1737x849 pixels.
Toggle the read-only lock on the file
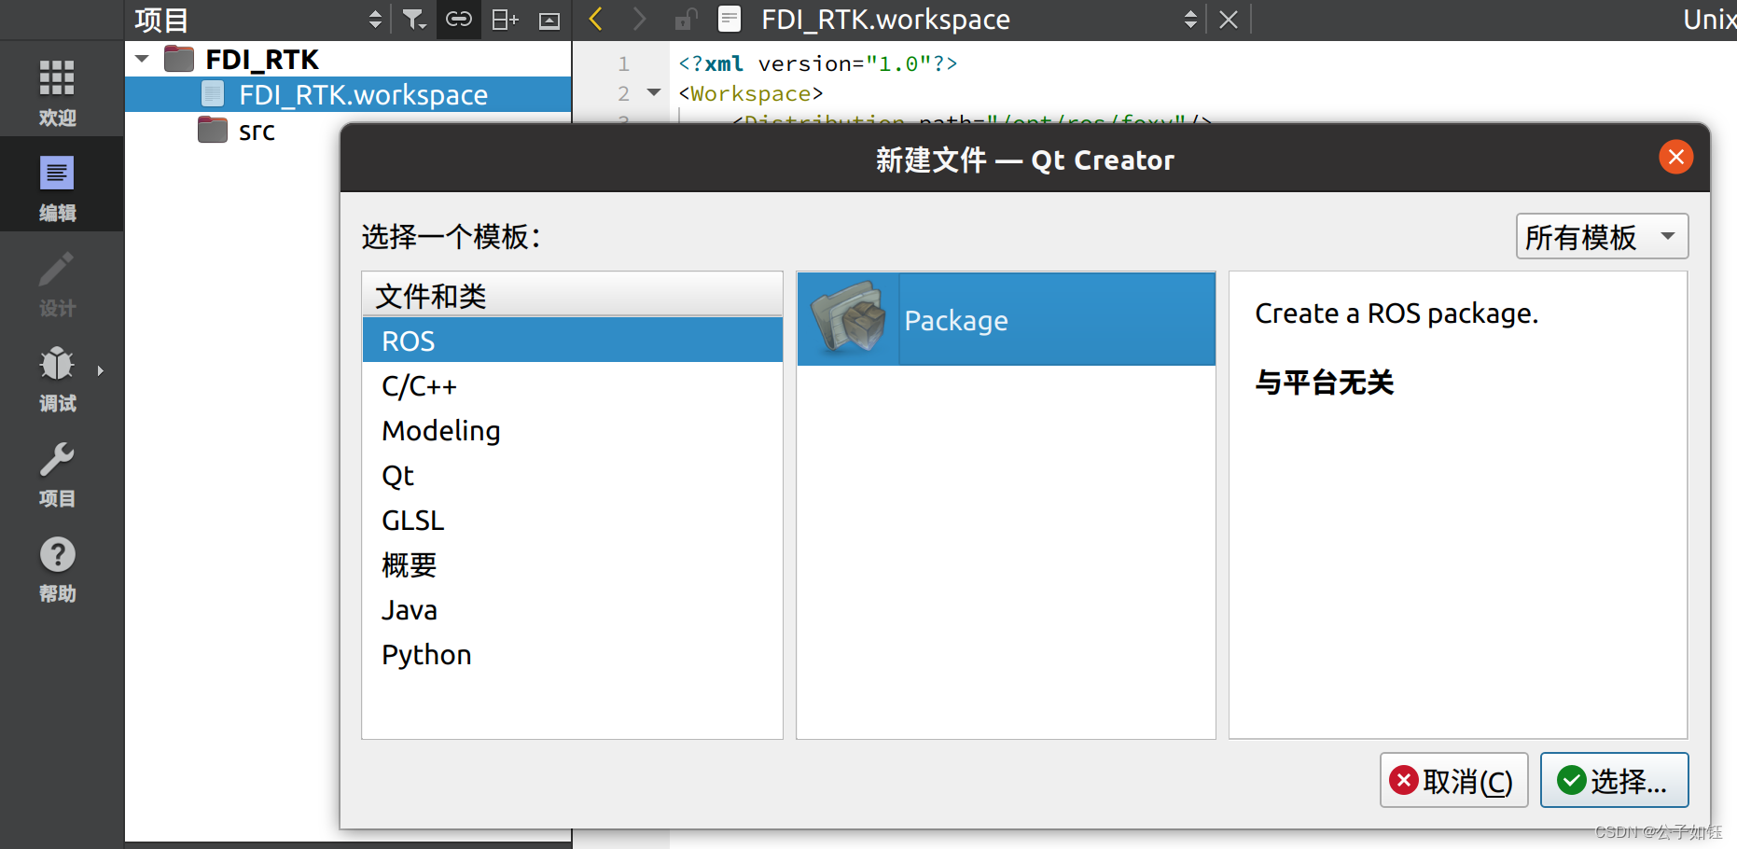(x=687, y=20)
